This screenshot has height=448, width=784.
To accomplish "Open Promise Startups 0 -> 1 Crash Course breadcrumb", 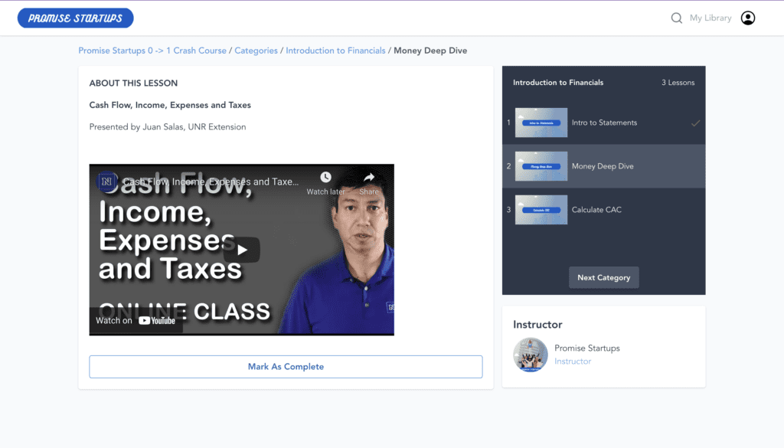I will [152, 51].
